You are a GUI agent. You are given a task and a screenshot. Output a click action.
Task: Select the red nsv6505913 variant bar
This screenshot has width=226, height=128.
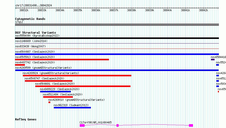pyautogui.click(x=62, y=60)
